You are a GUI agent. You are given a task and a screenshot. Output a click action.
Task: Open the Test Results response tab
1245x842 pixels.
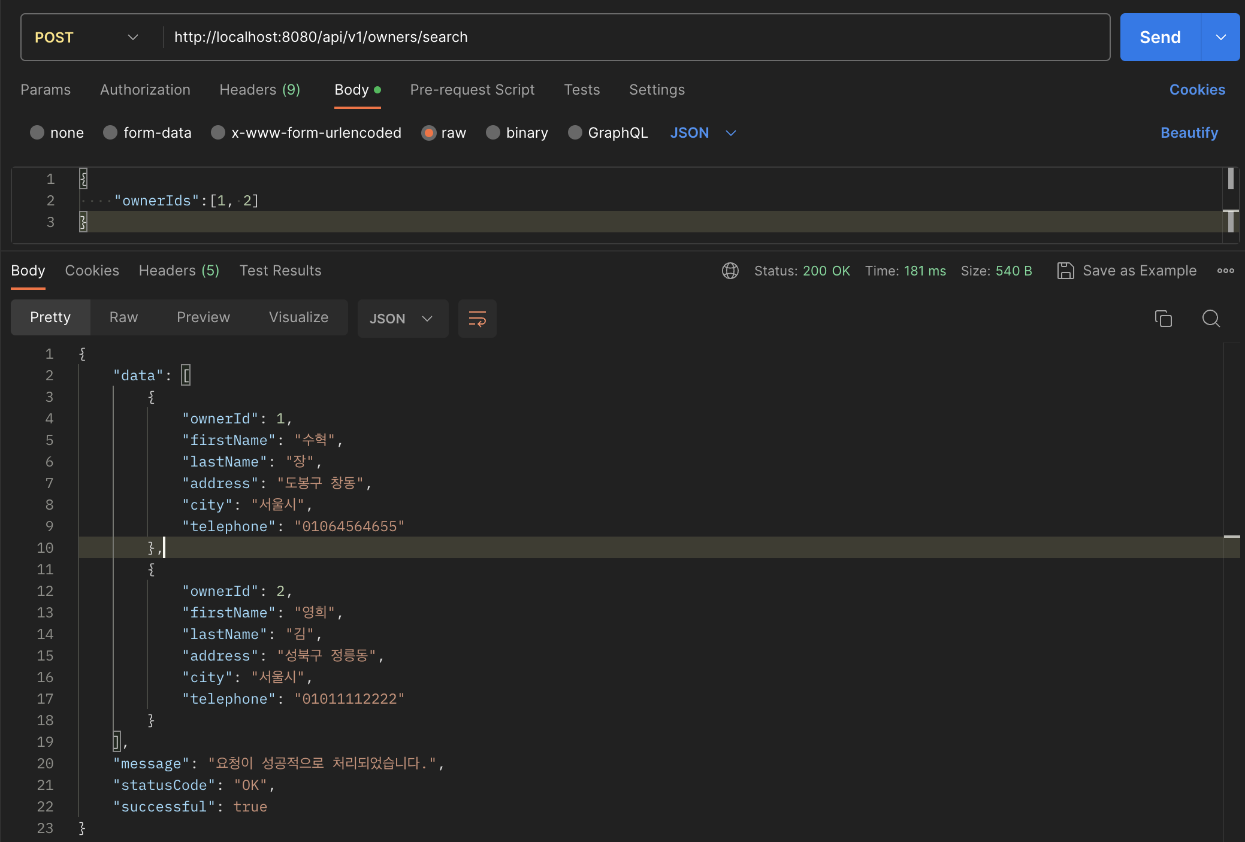280,271
